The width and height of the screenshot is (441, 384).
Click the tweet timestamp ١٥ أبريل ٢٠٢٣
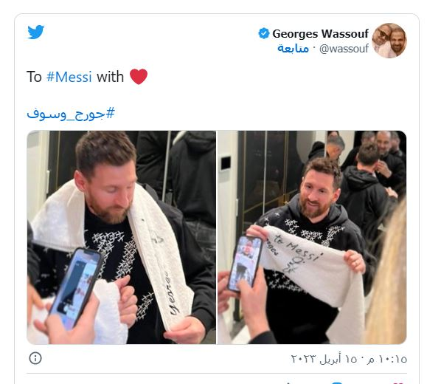click(349, 359)
